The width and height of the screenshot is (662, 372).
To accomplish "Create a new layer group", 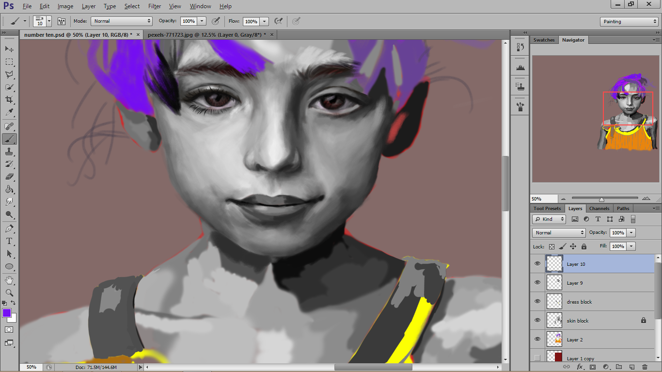I will [x=619, y=367].
